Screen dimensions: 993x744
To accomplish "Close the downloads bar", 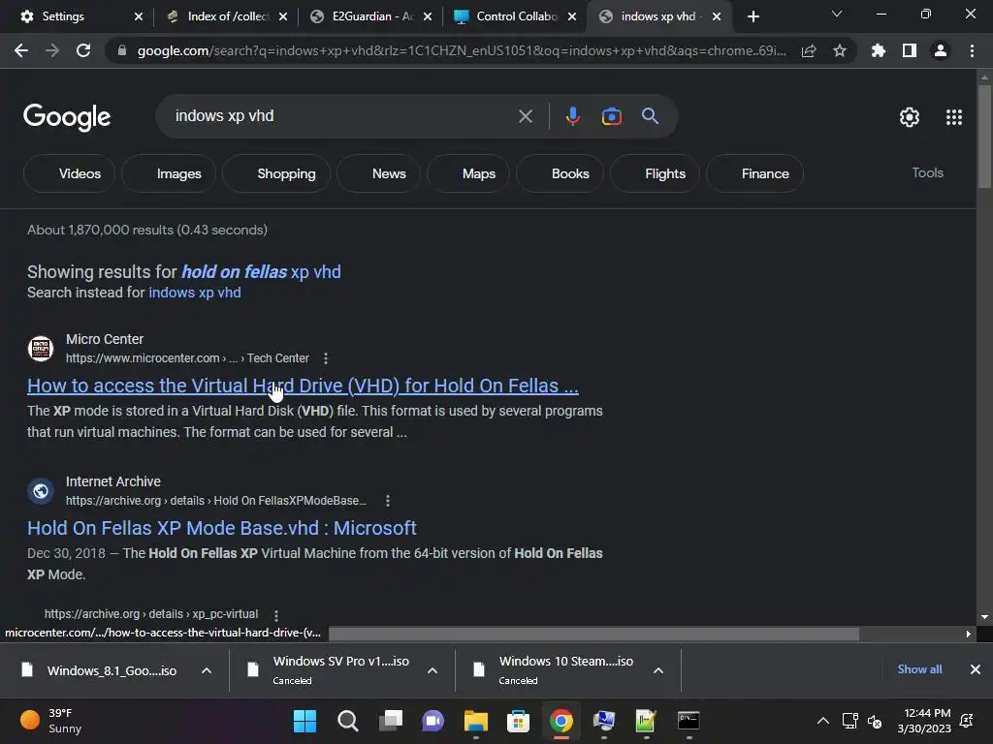I will (976, 669).
